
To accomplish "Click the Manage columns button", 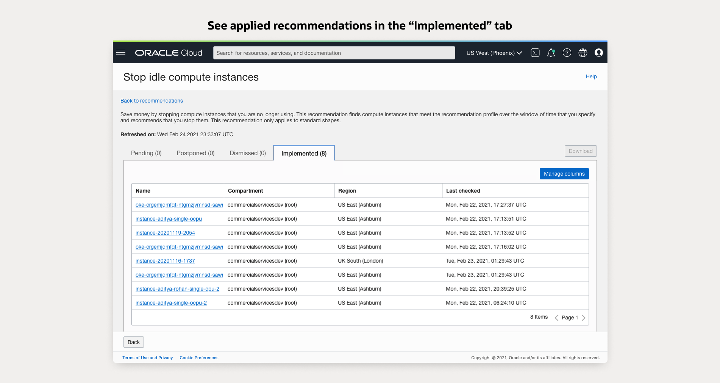I will (x=564, y=174).
